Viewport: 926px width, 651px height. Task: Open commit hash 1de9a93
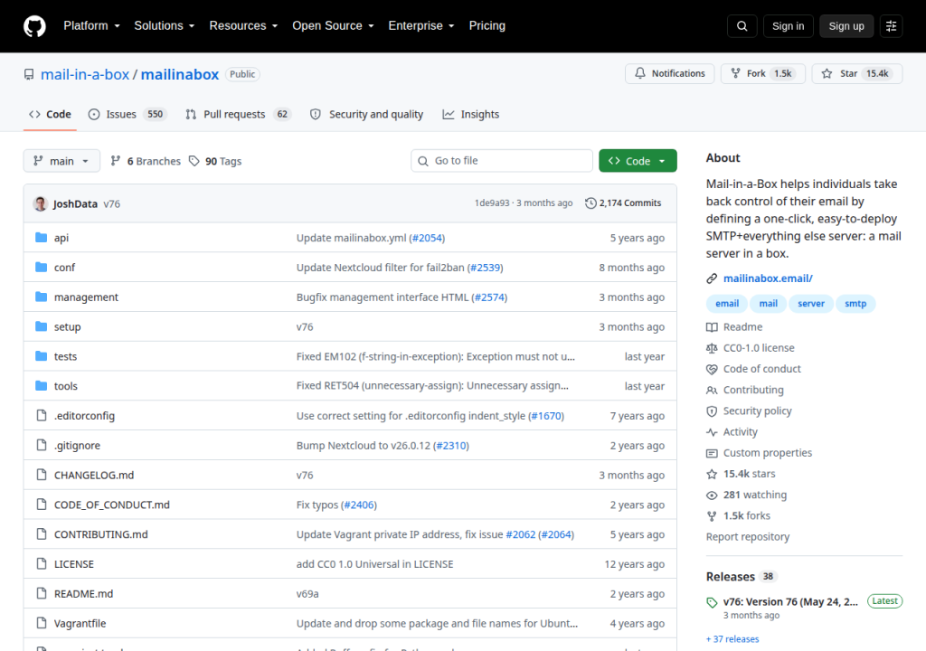492,203
